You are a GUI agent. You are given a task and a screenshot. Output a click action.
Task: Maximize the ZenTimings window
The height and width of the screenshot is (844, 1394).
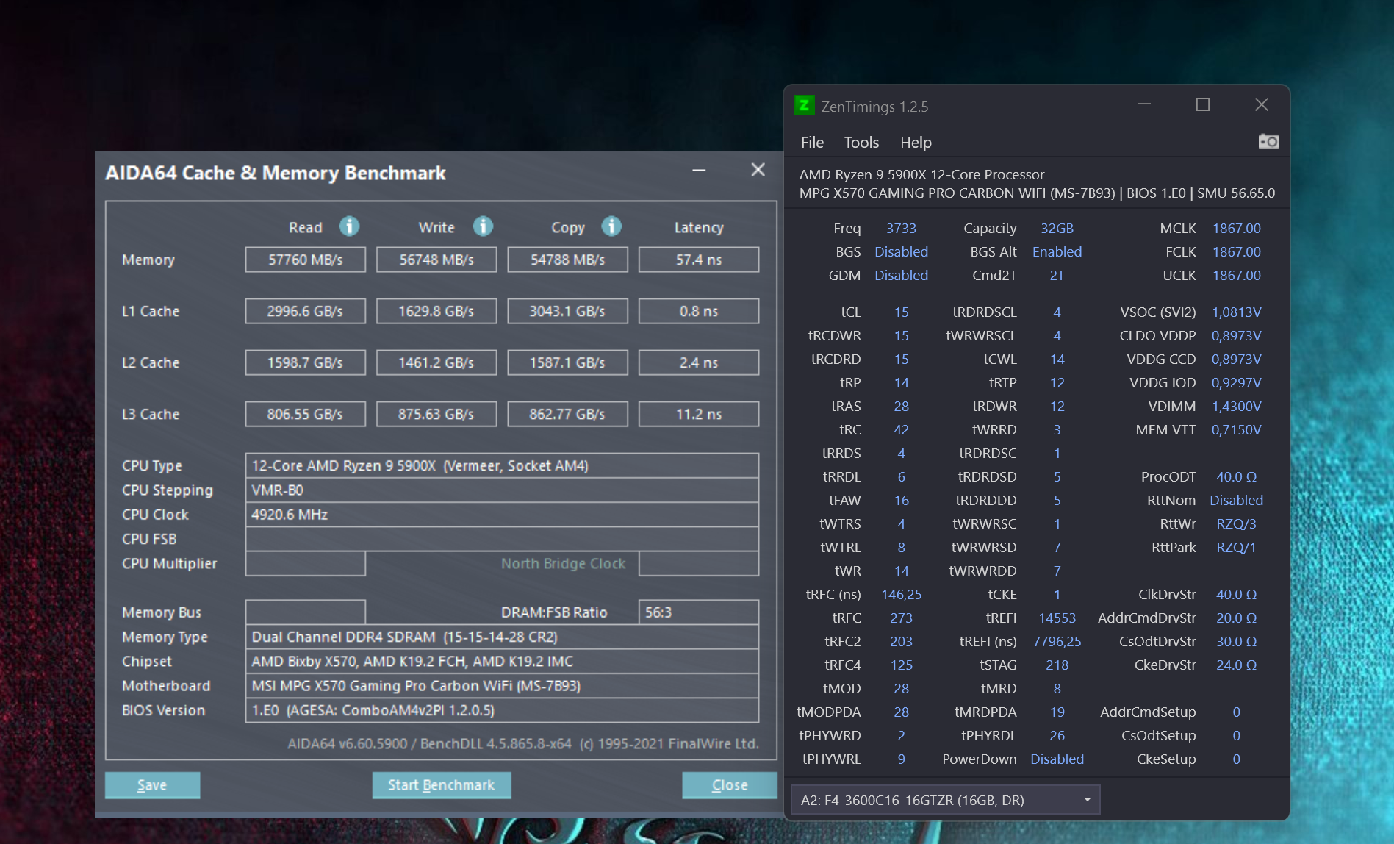click(x=1203, y=104)
